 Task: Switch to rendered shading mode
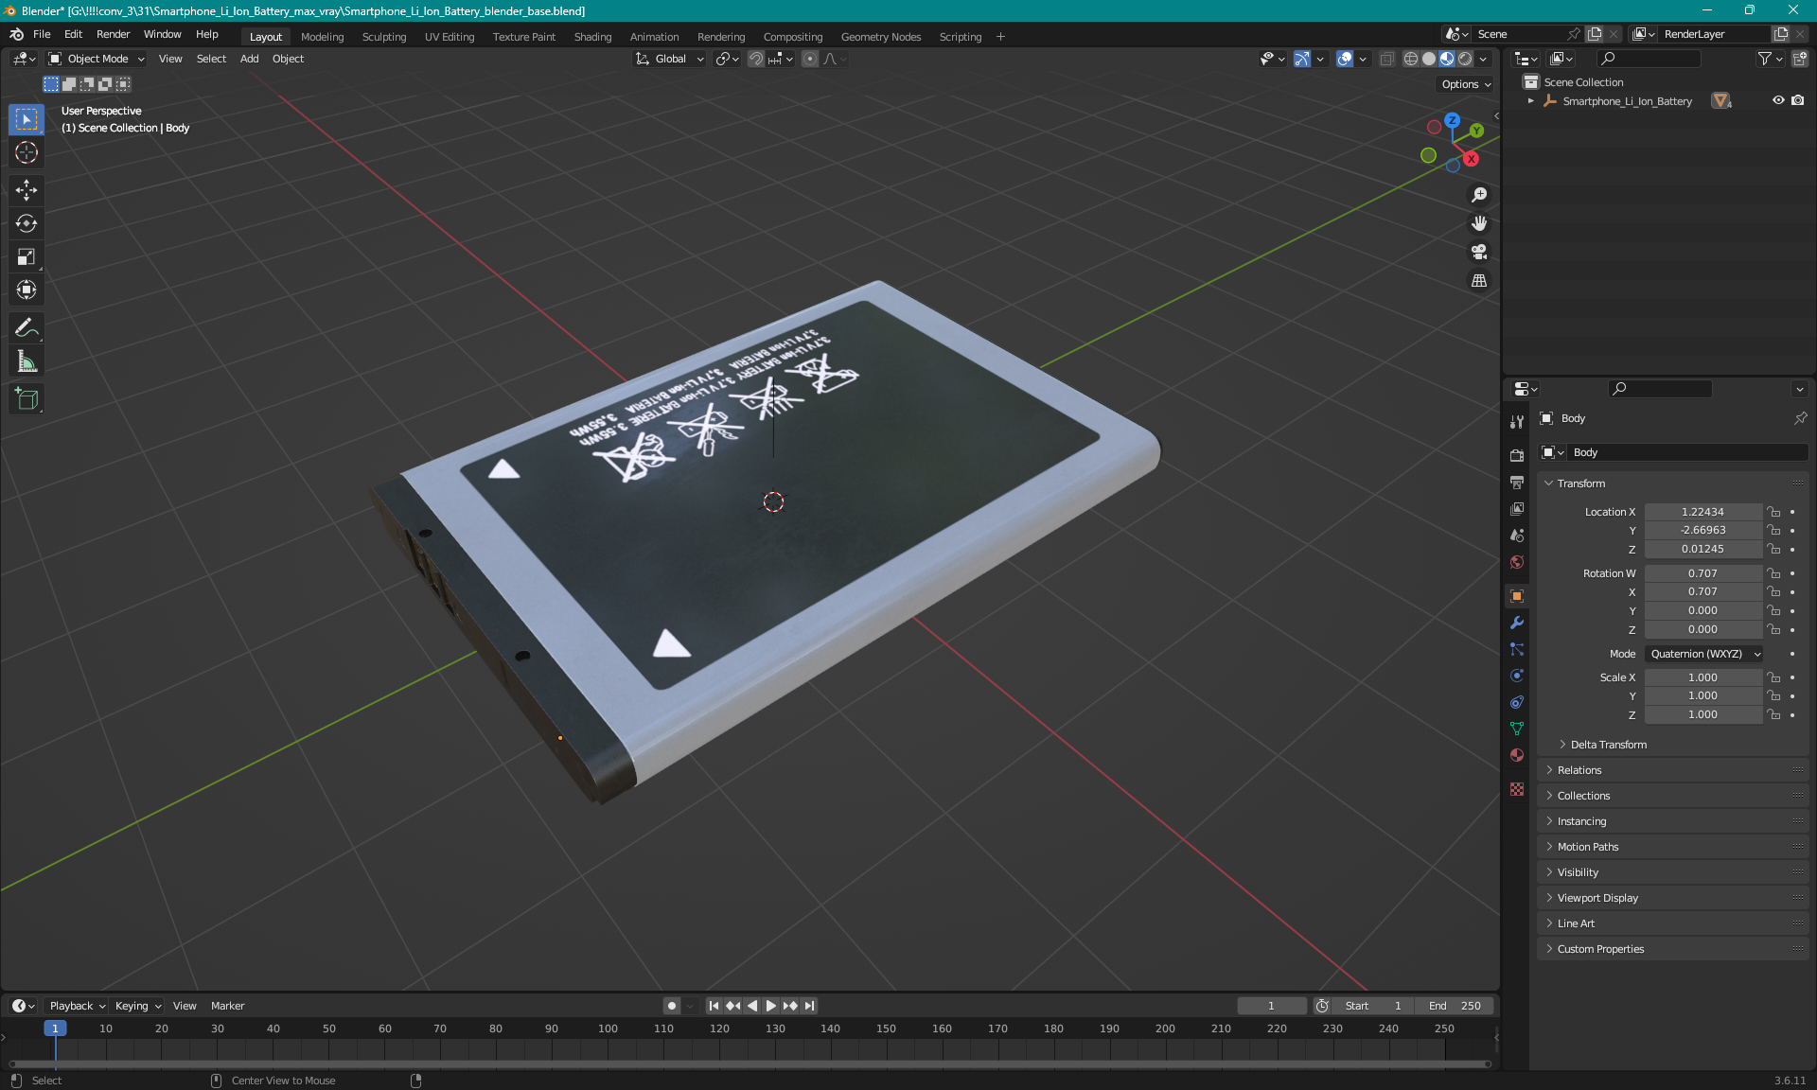1465,59
